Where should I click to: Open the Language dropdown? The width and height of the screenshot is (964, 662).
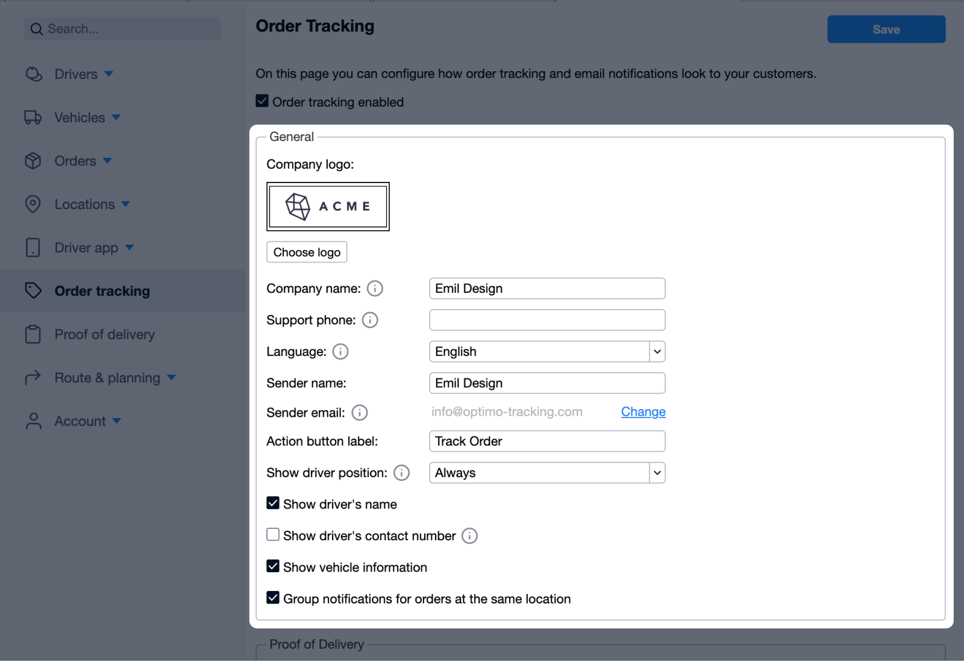click(547, 352)
